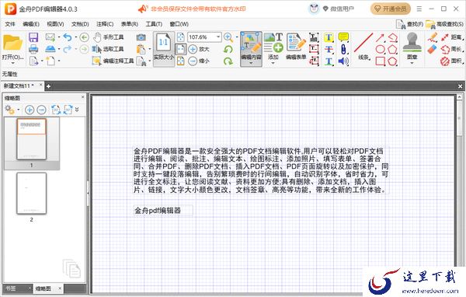Select the strikethrough text T icon
The height and width of the screenshot is (297, 466).
click(329, 49)
